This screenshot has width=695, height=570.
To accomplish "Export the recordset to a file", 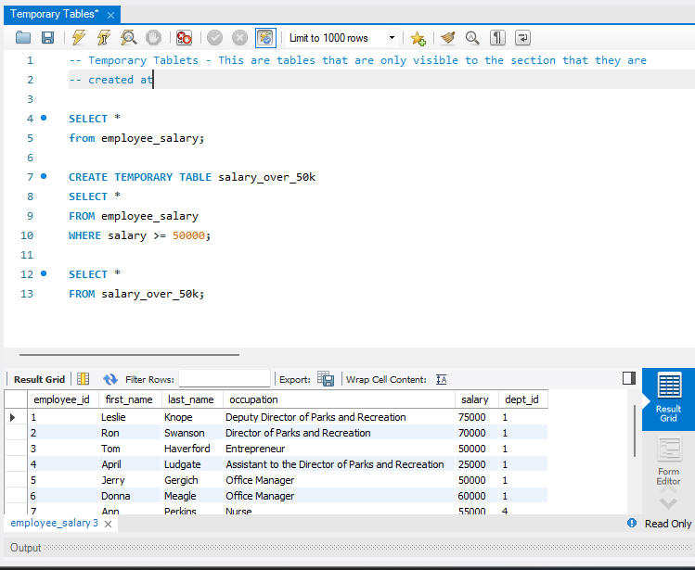I will (326, 379).
